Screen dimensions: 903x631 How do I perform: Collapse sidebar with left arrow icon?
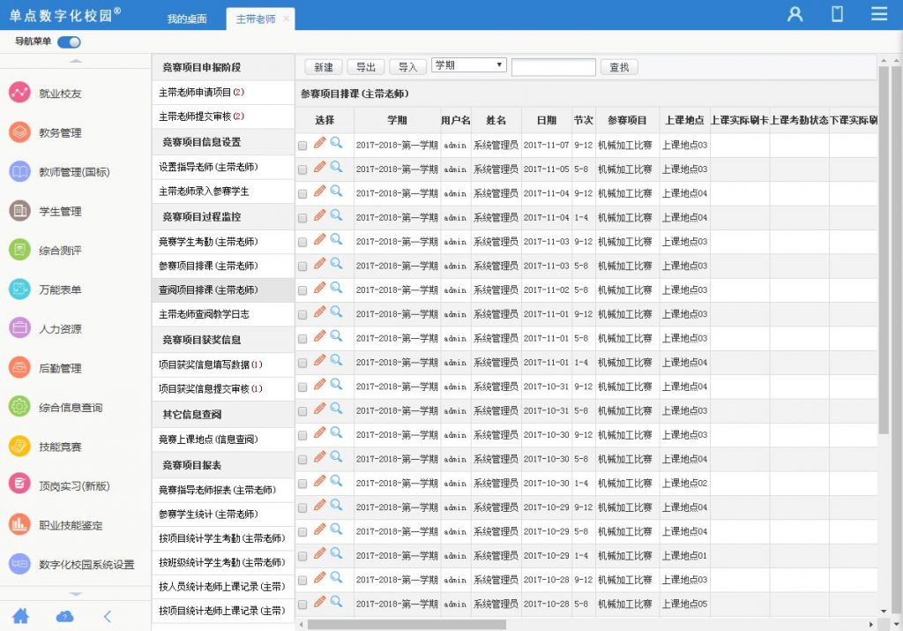point(108,617)
